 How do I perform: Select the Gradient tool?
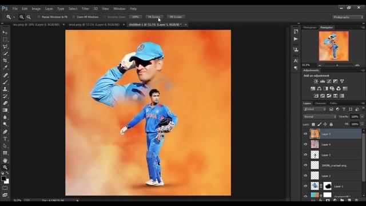pyautogui.click(x=5, y=110)
